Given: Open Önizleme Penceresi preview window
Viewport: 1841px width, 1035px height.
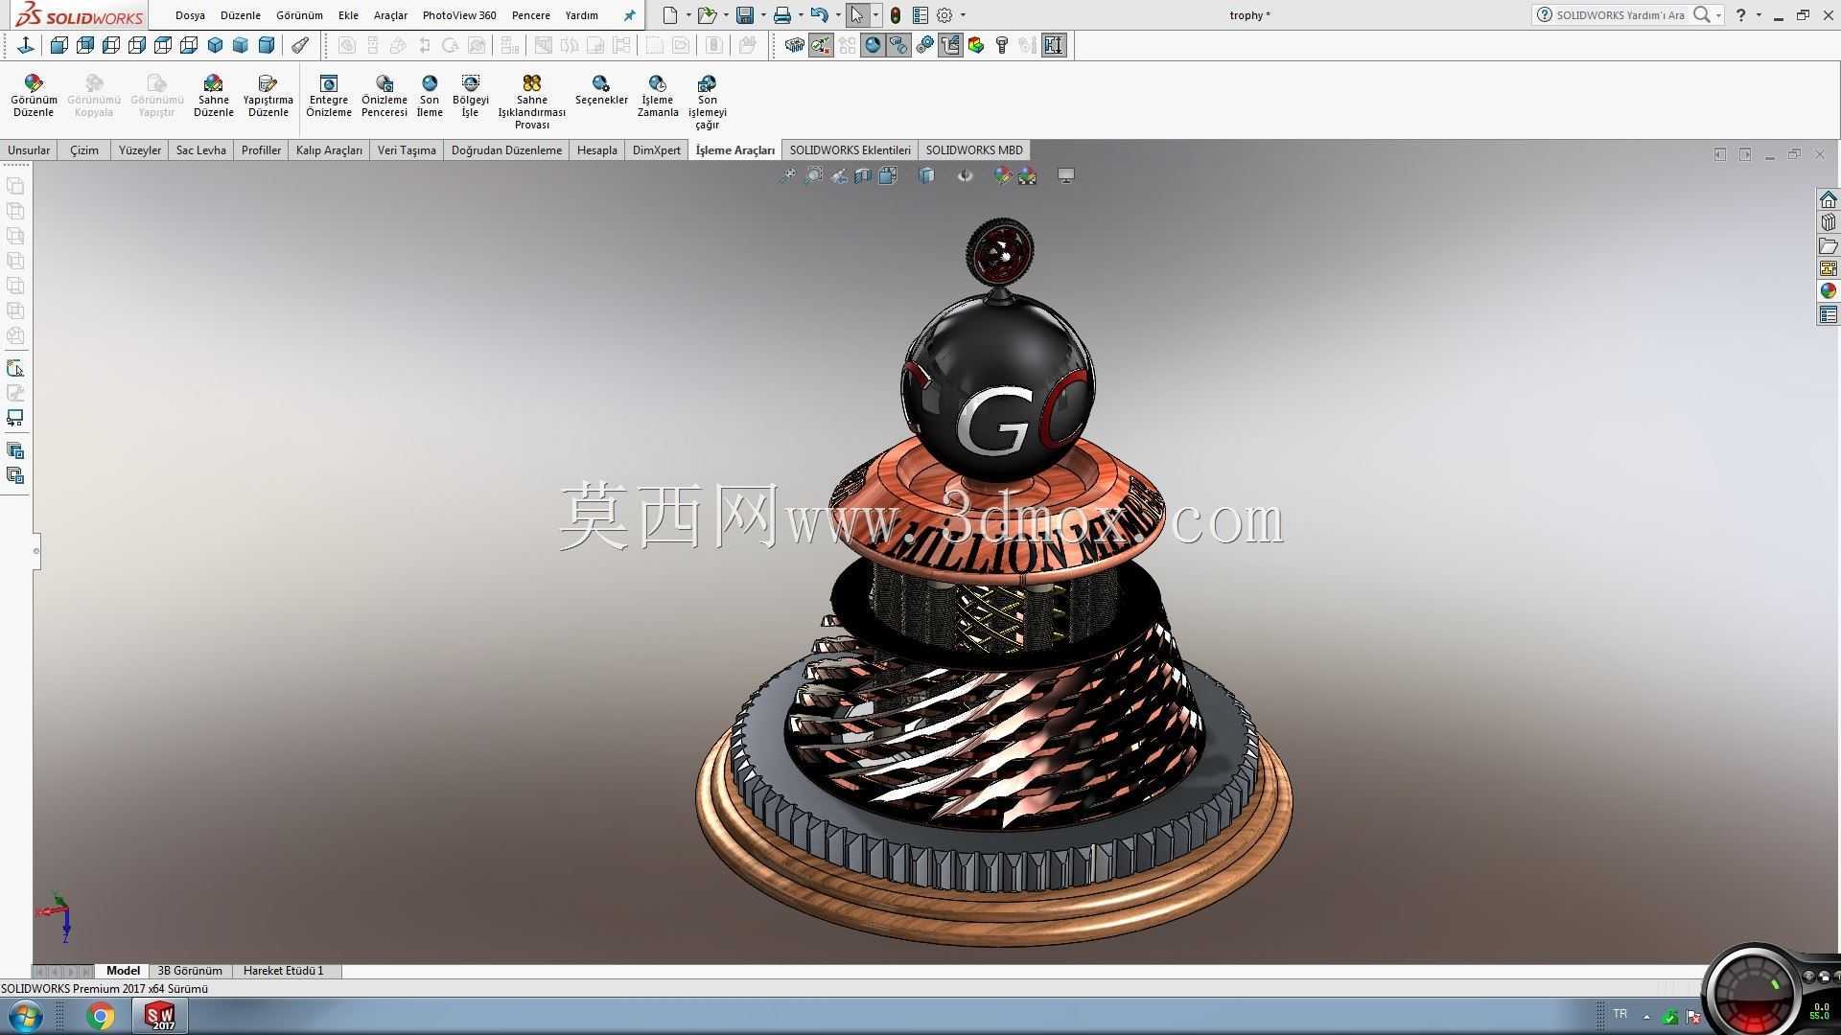Looking at the screenshot, I should tap(384, 96).
